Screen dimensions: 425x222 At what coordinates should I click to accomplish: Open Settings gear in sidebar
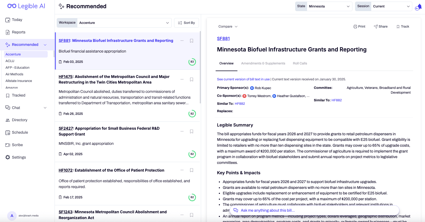pyautogui.click(x=8, y=157)
